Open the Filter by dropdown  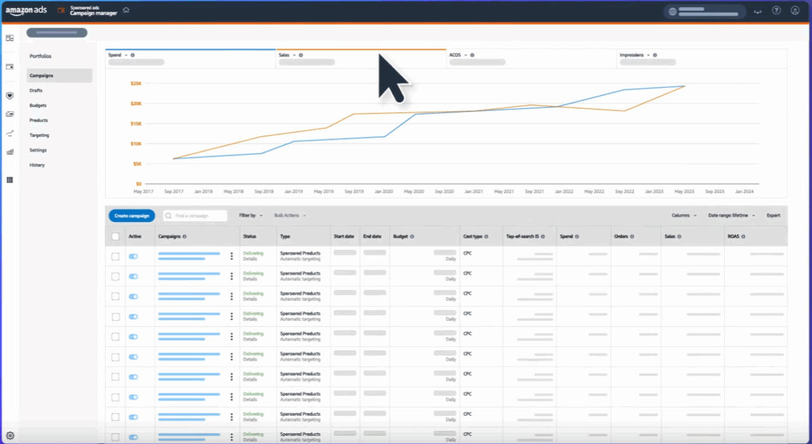click(250, 215)
